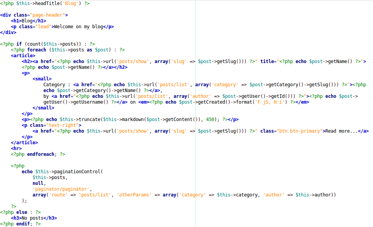Click the count function in the if statement

pyautogui.click(x=34, y=44)
